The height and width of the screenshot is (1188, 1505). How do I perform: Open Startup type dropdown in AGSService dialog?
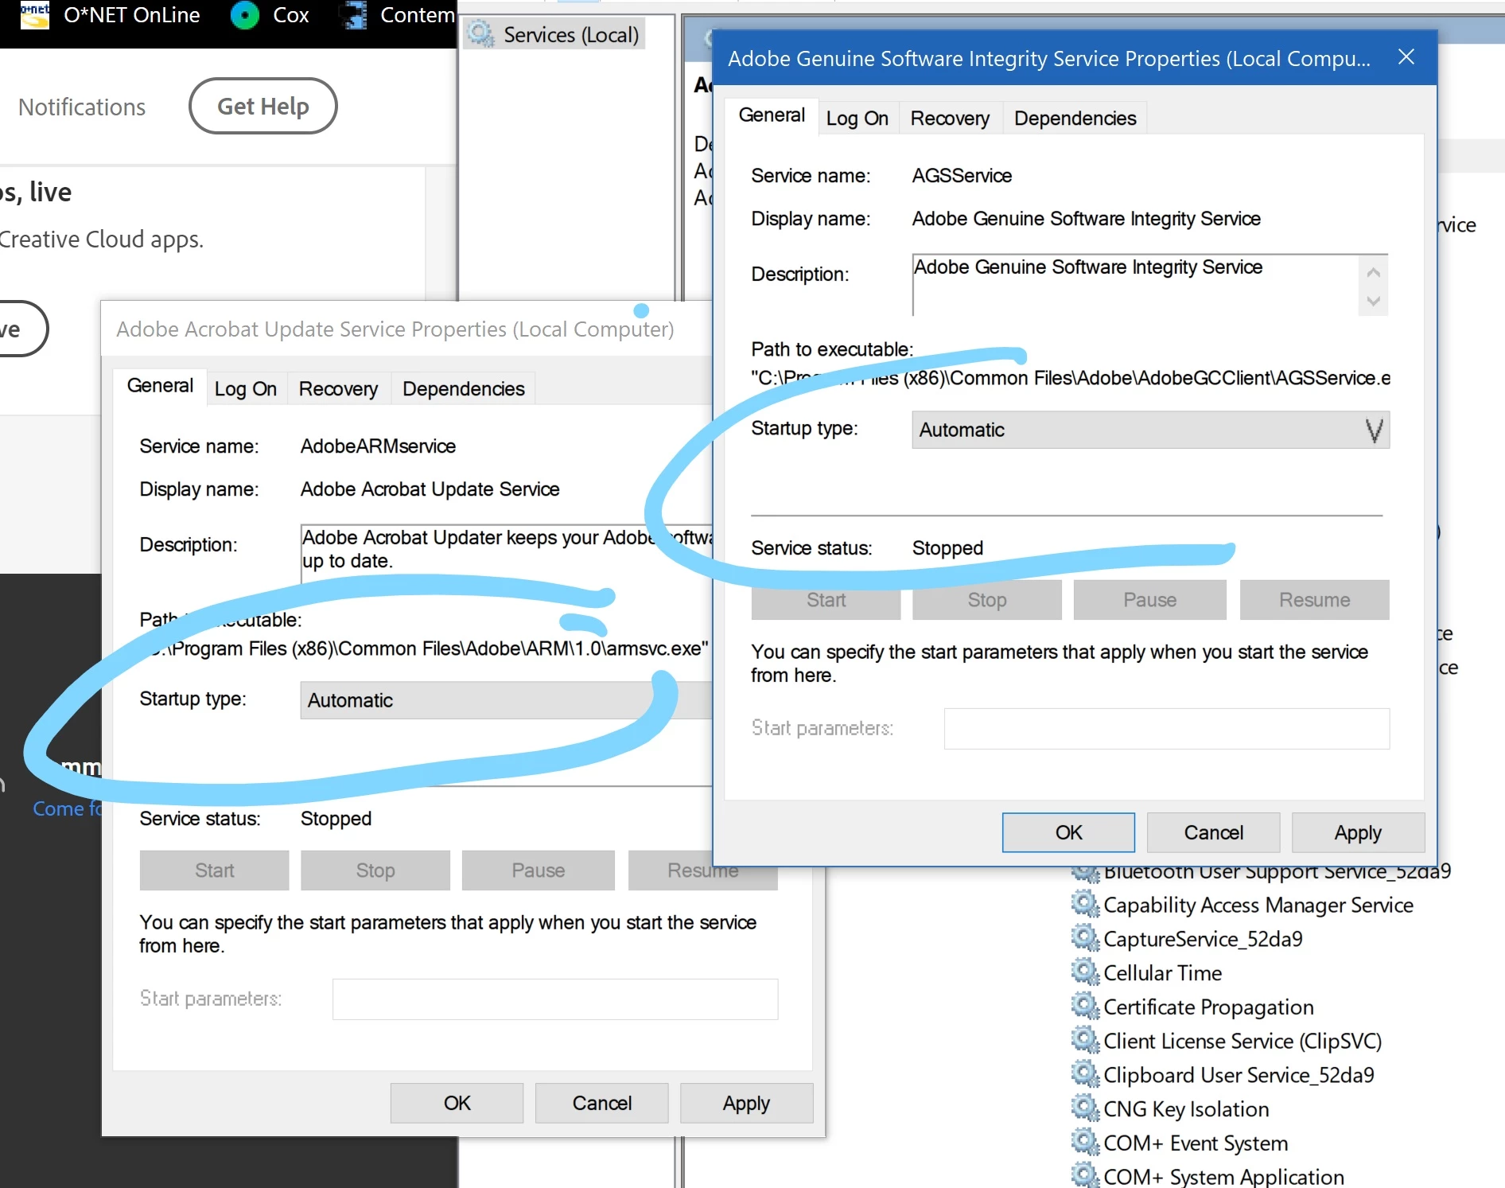[1150, 430]
